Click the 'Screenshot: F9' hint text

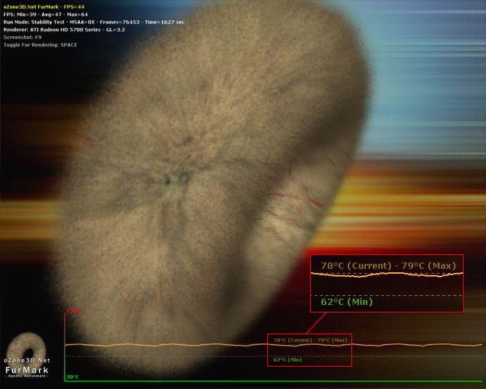(x=22, y=38)
